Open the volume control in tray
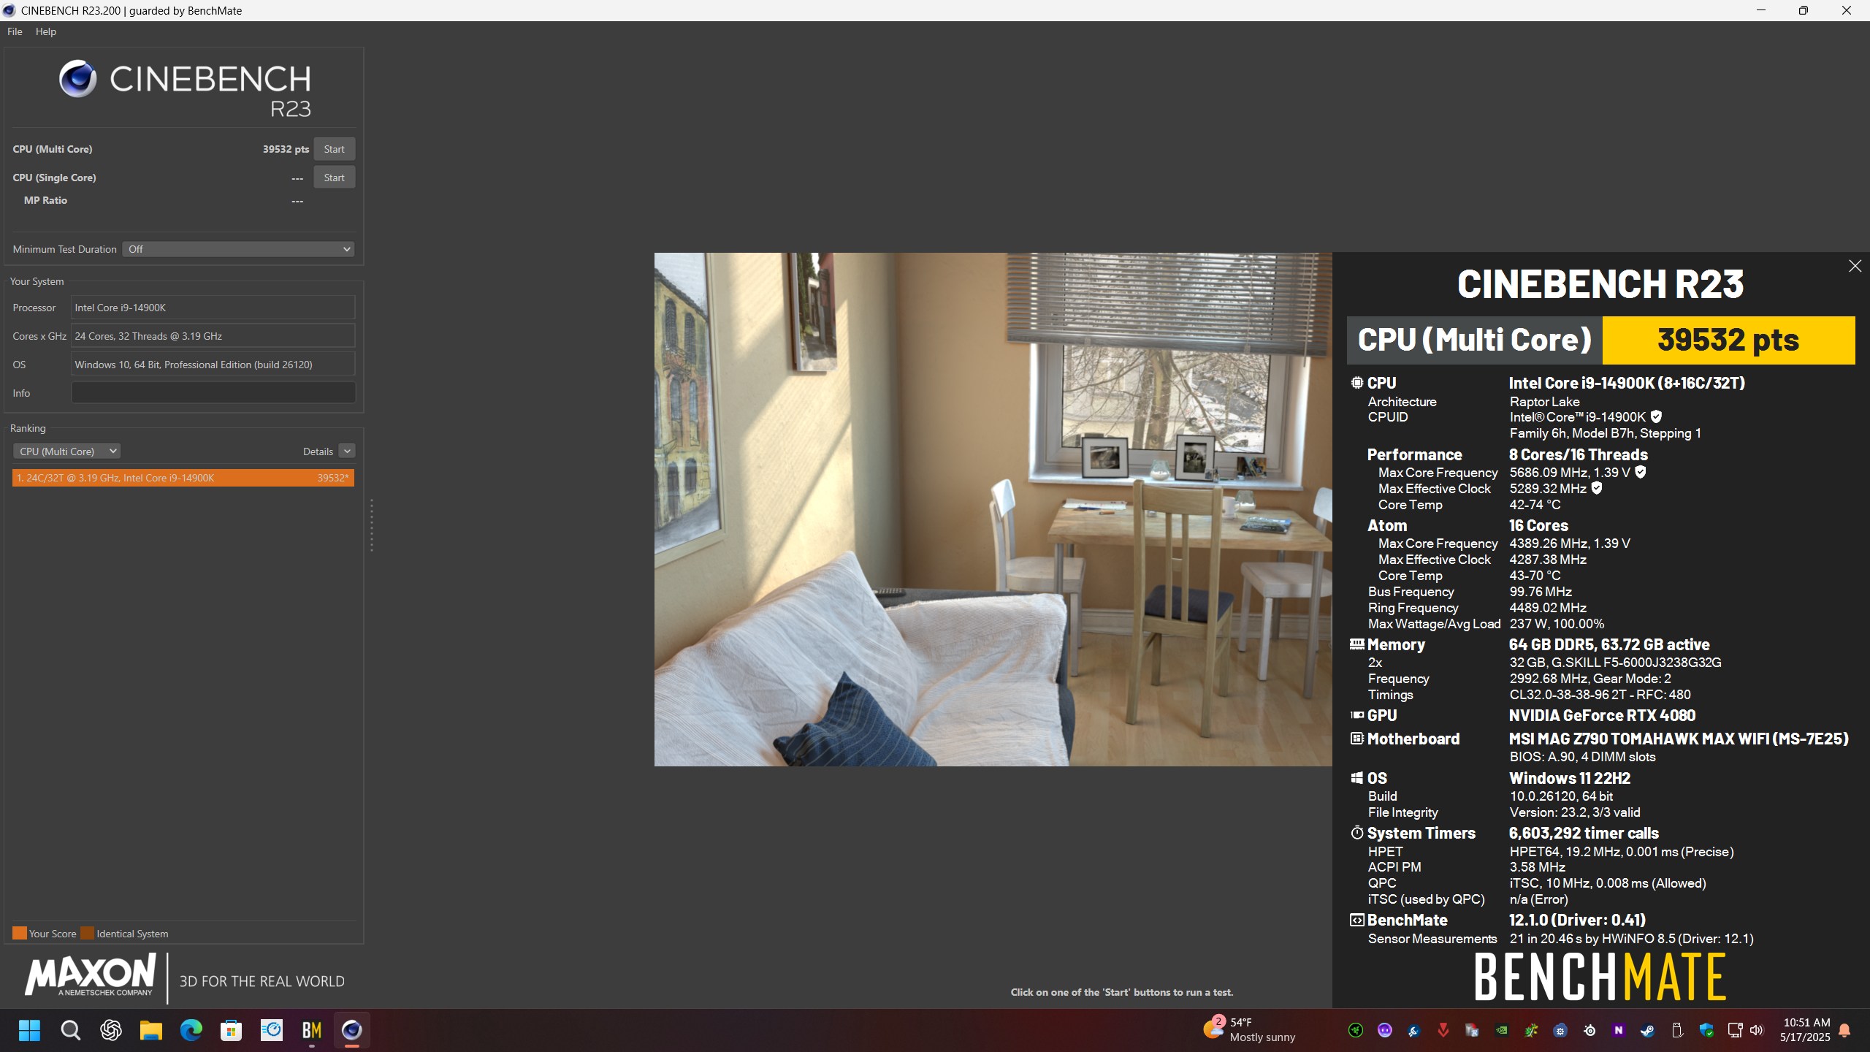1870x1052 pixels. (1757, 1030)
